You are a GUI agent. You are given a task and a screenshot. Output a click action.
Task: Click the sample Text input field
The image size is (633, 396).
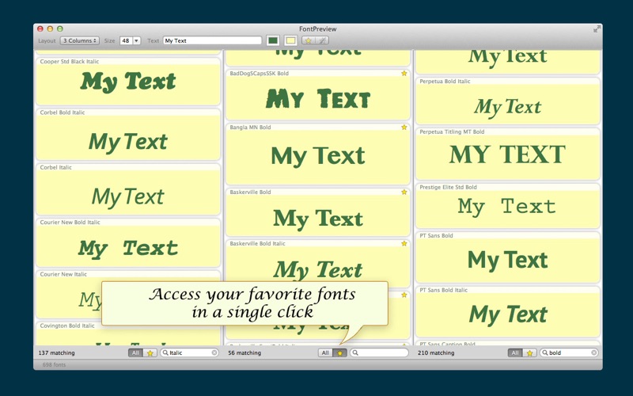212,40
